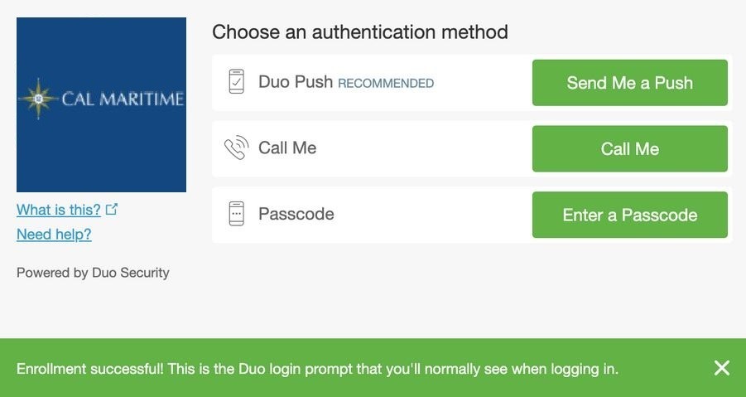Click the green Call Me button

pos(630,148)
